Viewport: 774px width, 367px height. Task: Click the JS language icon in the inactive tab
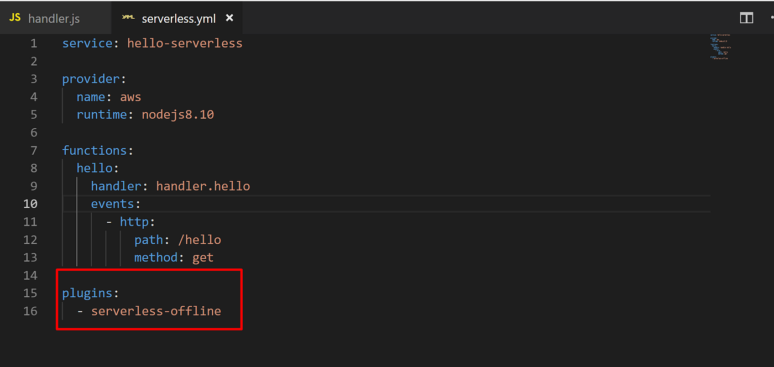pos(15,17)
